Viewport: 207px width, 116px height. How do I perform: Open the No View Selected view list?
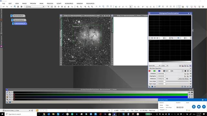coord(170,68)
